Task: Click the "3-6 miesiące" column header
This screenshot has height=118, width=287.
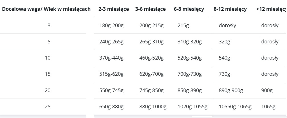Action: pos(151,9)
